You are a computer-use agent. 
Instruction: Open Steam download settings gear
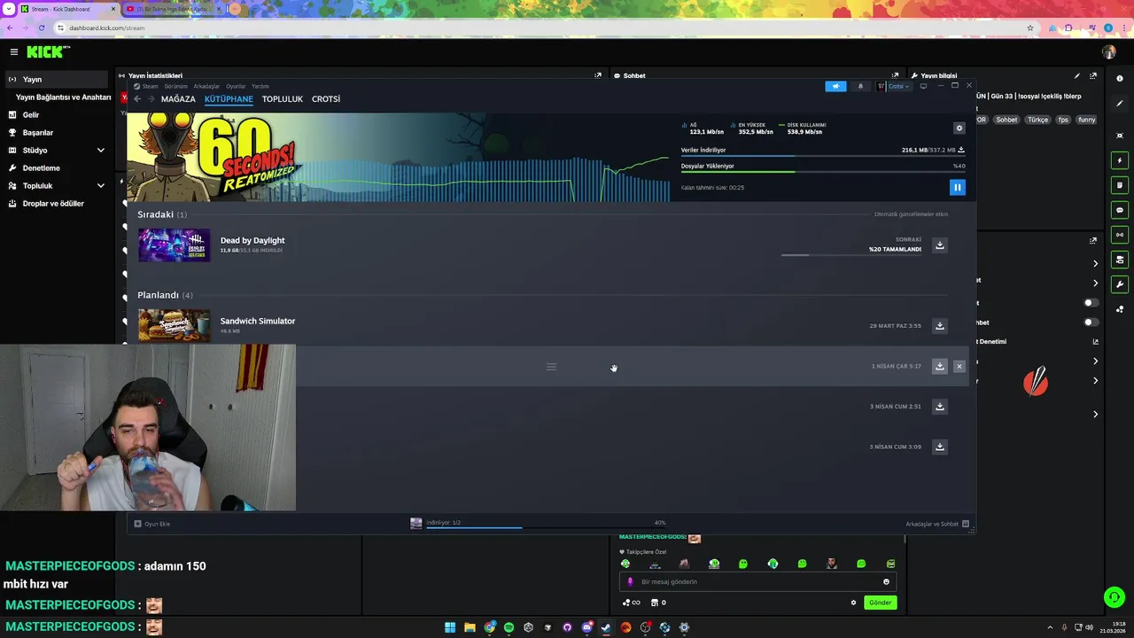tap(959, 128)
